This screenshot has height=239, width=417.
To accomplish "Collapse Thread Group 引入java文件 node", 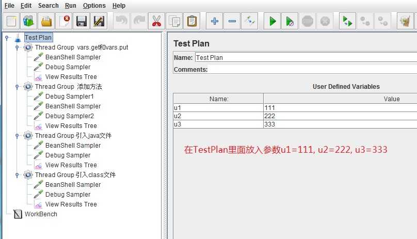I will coord(17,136).
